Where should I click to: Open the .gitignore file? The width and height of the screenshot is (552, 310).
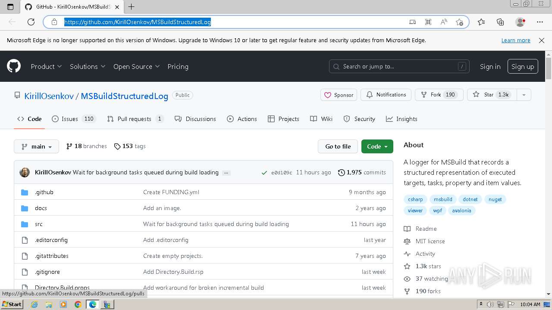point(47,272)
